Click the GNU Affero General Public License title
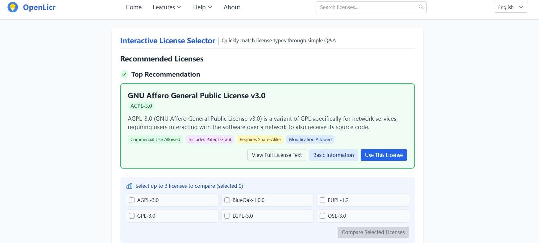 click(197, 95)
